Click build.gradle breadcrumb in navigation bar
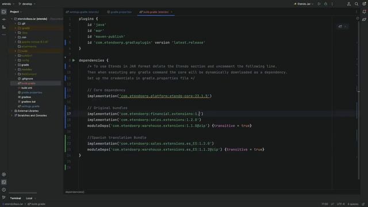Screen dimensions: 368x207 click(36, 204)
